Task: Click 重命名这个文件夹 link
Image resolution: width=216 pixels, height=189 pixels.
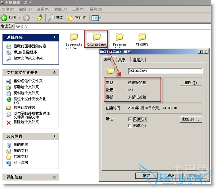Action: pyautogui.click(x=28, y=81)
